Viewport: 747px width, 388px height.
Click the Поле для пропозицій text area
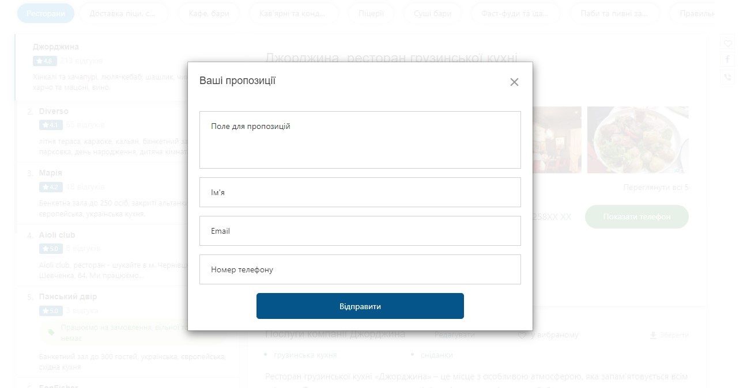360,140
